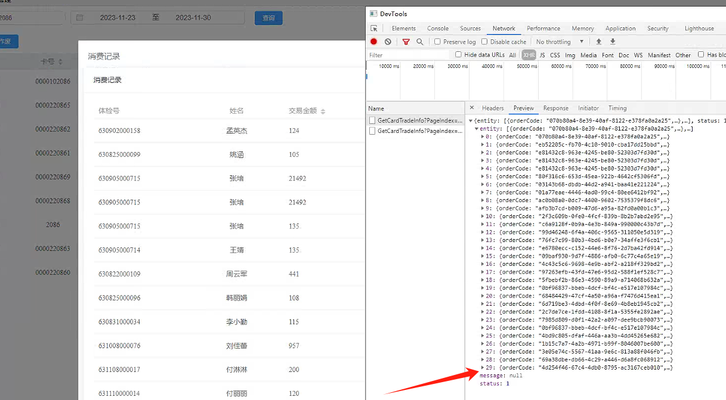Go to the Application tab
Image resolution: width=726 pixels, height=400 pixels.
pyautogui.click(x=620, y=28)
